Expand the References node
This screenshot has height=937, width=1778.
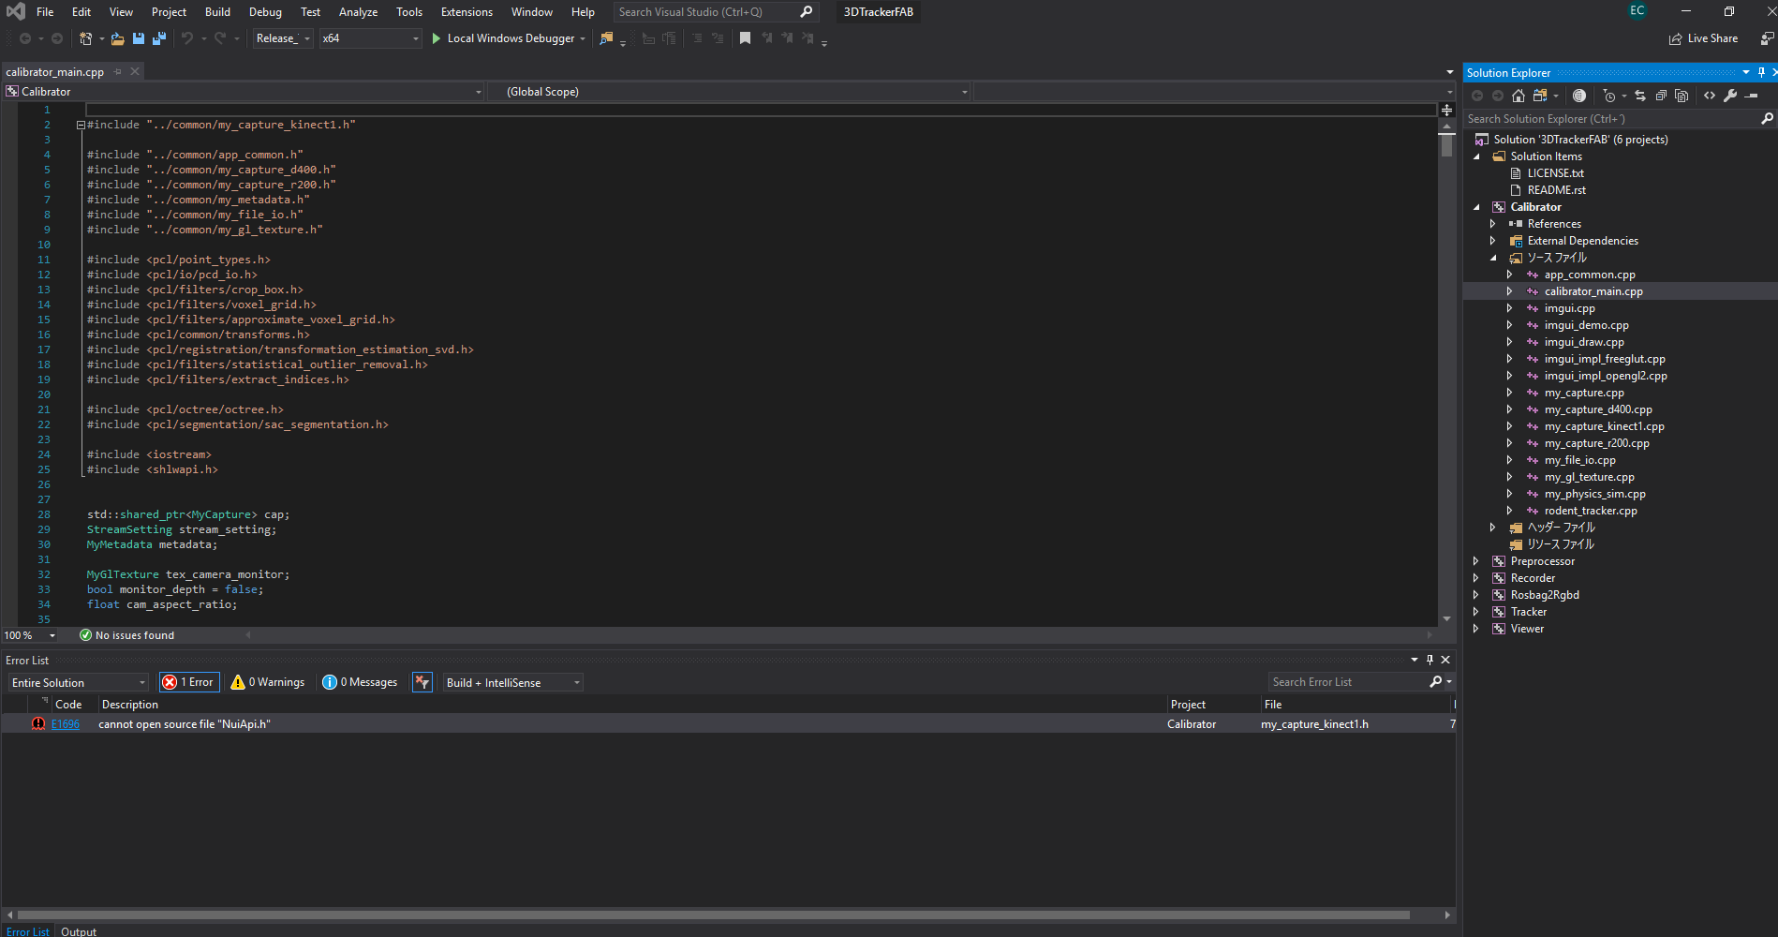[x=1493, y=224]
